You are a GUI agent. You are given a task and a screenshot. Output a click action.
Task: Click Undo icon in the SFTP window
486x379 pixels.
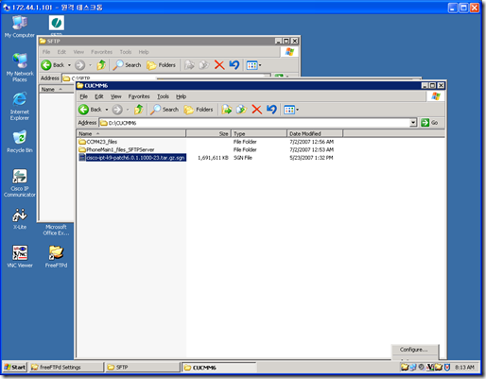[x=234, y=65]
